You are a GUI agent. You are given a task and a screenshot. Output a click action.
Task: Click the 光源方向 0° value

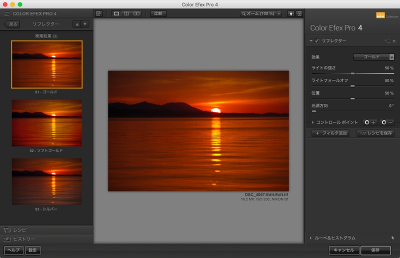pyautogui.click(x=391, y=105)
